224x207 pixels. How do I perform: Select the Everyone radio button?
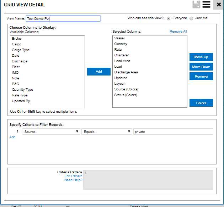[169, 18]
